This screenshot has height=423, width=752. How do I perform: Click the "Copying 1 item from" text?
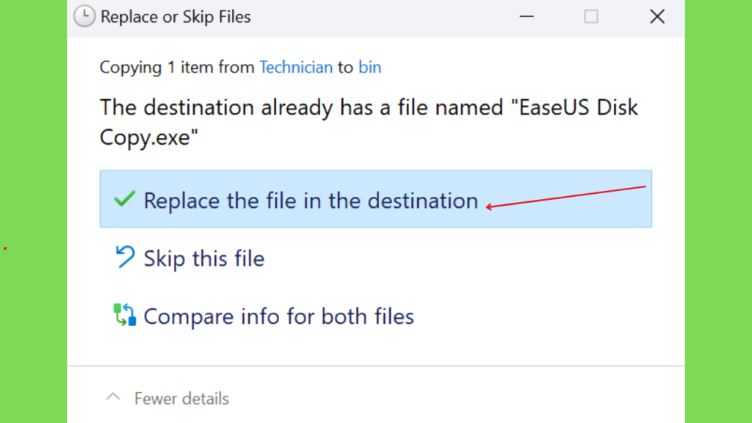click(x=177, y=67)
